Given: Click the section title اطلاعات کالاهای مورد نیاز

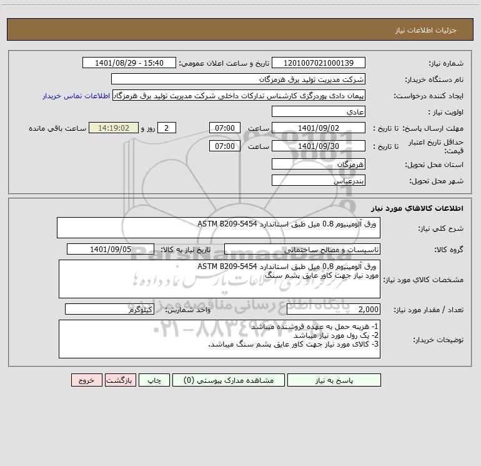Looking at the screenshot, I should coord(417,208).
